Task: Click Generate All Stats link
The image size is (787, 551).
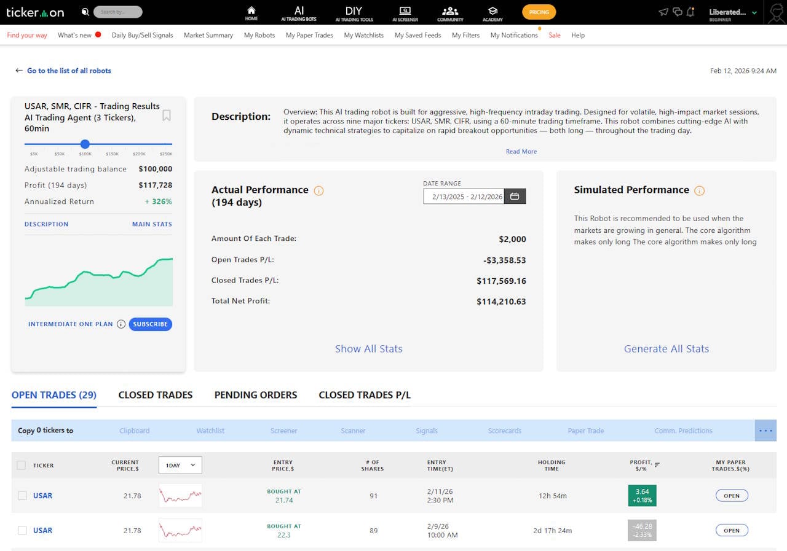Action: pos(666,349)
